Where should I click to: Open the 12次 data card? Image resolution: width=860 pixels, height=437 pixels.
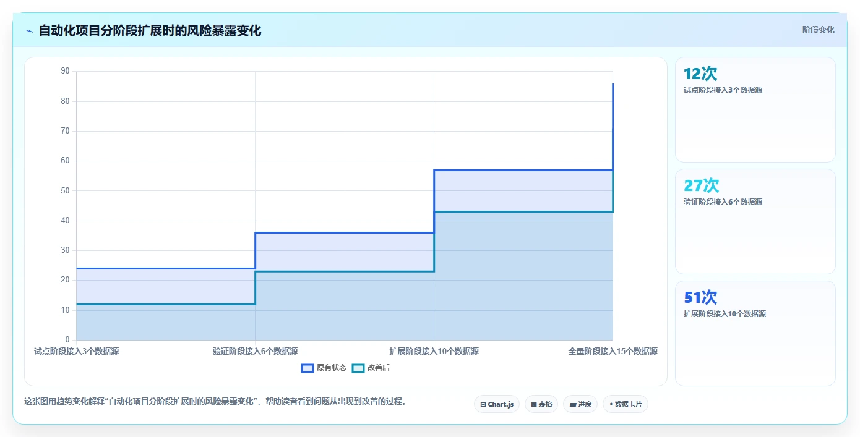coord(755,110)
